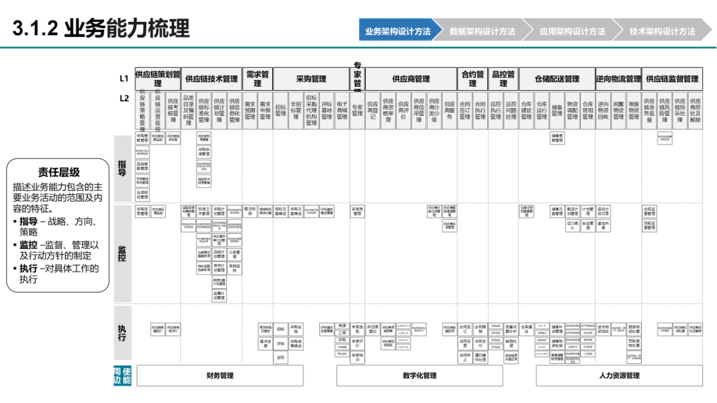Click L2 cell 供应商分类分级
The width and height of the screenshot is (717, 403).
click(434, 111)
